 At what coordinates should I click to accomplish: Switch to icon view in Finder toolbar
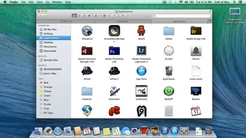pyautogui.click(x=74, y=16)
